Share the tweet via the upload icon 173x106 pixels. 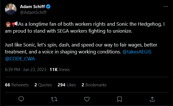(152, 99)
